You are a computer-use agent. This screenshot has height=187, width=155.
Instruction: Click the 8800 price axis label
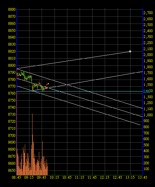click(12, 65)
